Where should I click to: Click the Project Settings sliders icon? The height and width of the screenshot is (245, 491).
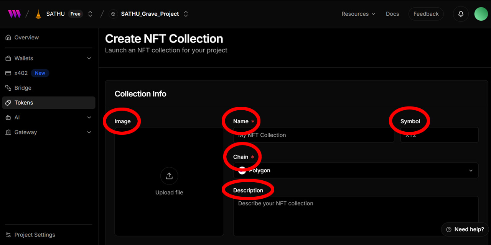[8, 235]
